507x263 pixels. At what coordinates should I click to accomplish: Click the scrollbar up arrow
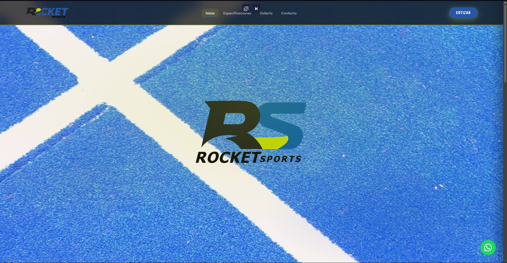(505, 3)
